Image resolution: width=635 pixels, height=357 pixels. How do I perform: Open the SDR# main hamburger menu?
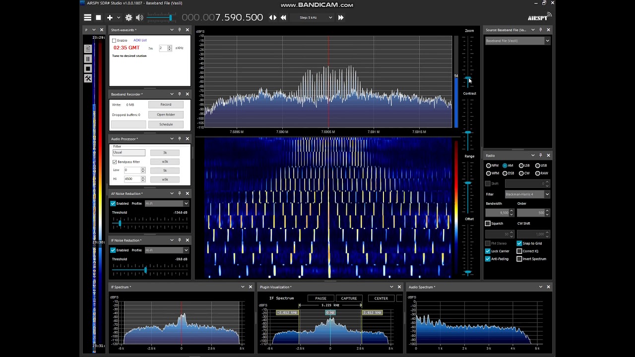click(x=88, y=17)
